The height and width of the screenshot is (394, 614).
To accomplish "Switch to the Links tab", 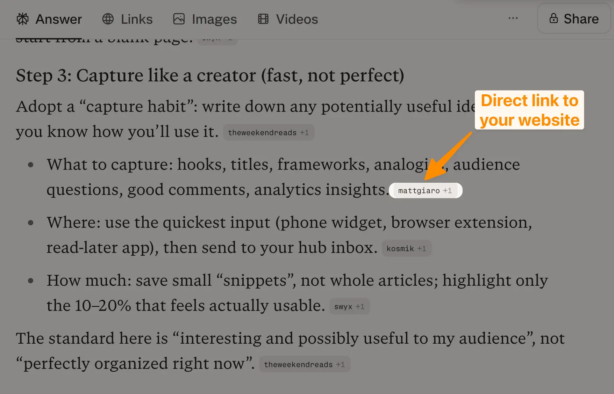I will pyautogui.click(x=136, y=19).
